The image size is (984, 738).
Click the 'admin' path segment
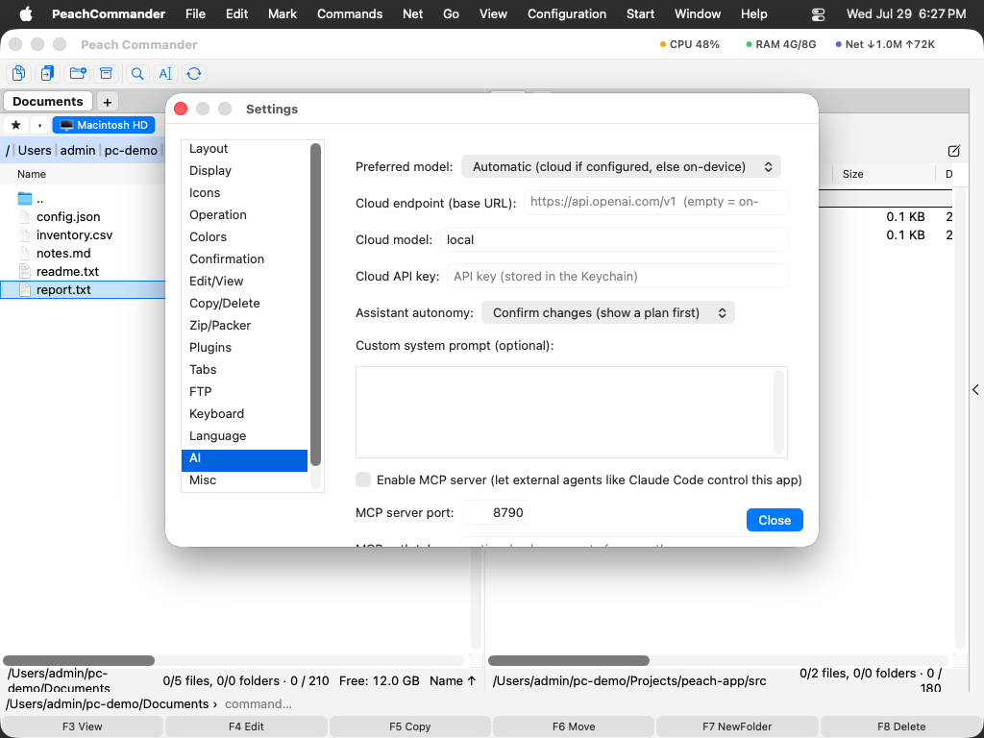[78, 151]
